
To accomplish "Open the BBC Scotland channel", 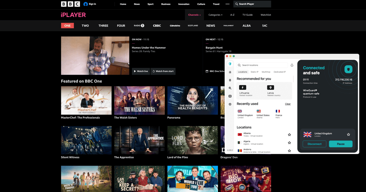I will pos(193,25).
